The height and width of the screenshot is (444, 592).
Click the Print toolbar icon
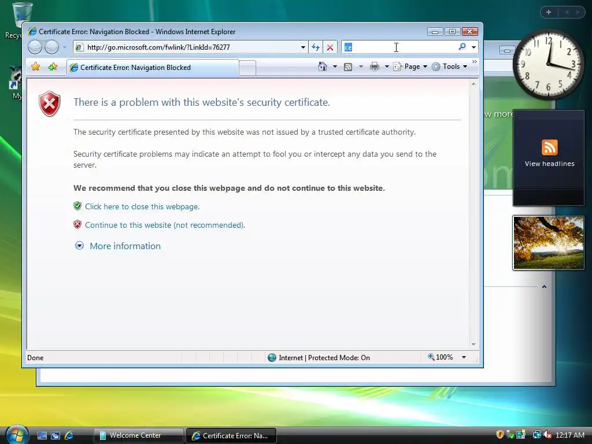[x=374, y=67]
